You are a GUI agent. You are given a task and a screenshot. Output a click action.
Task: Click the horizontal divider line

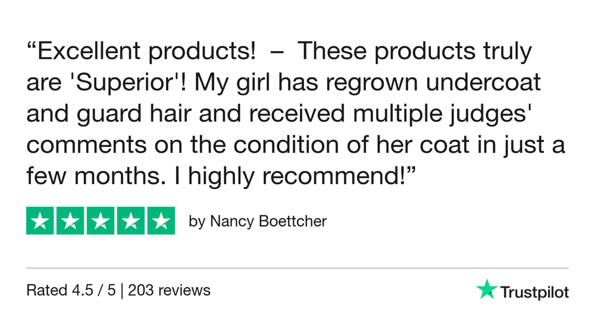click(x=297, y=268)
